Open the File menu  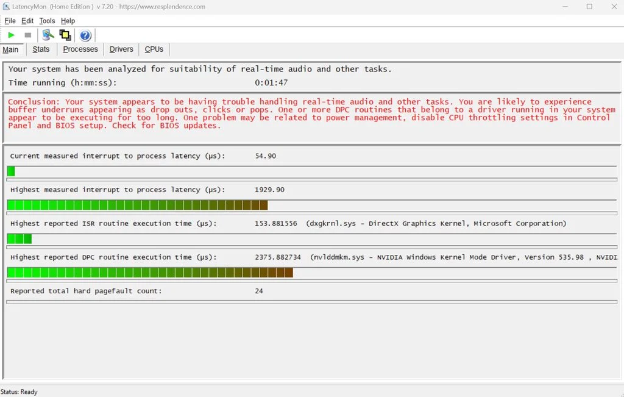click(x=10, y=21)
